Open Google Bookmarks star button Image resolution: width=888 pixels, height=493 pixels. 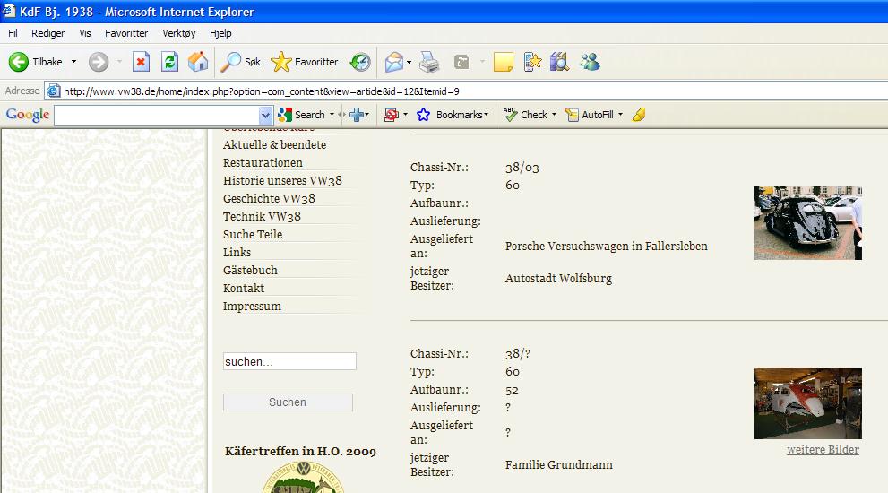pyautogui.click(x=451, y=115)
